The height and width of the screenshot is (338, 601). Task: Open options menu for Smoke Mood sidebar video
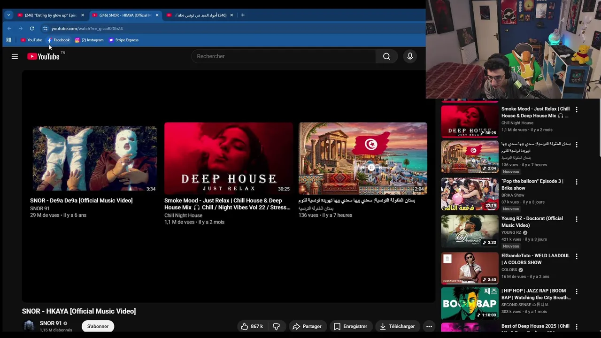tap(577, 109)
